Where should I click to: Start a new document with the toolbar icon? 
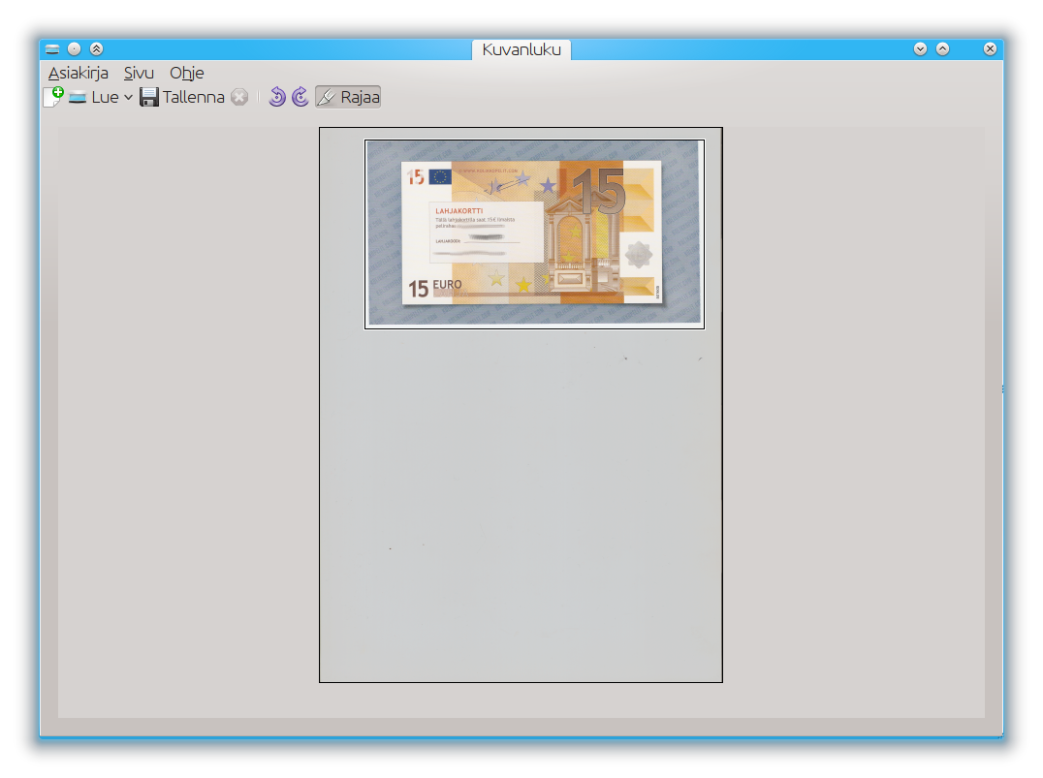point(53,97)
